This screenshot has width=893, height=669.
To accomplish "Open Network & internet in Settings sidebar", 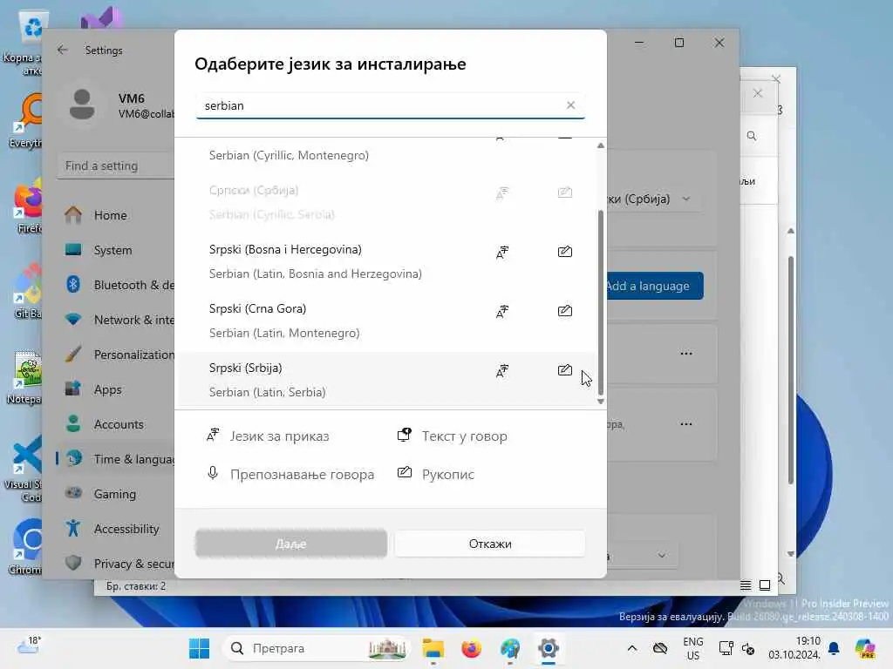I will click(116, 320).
